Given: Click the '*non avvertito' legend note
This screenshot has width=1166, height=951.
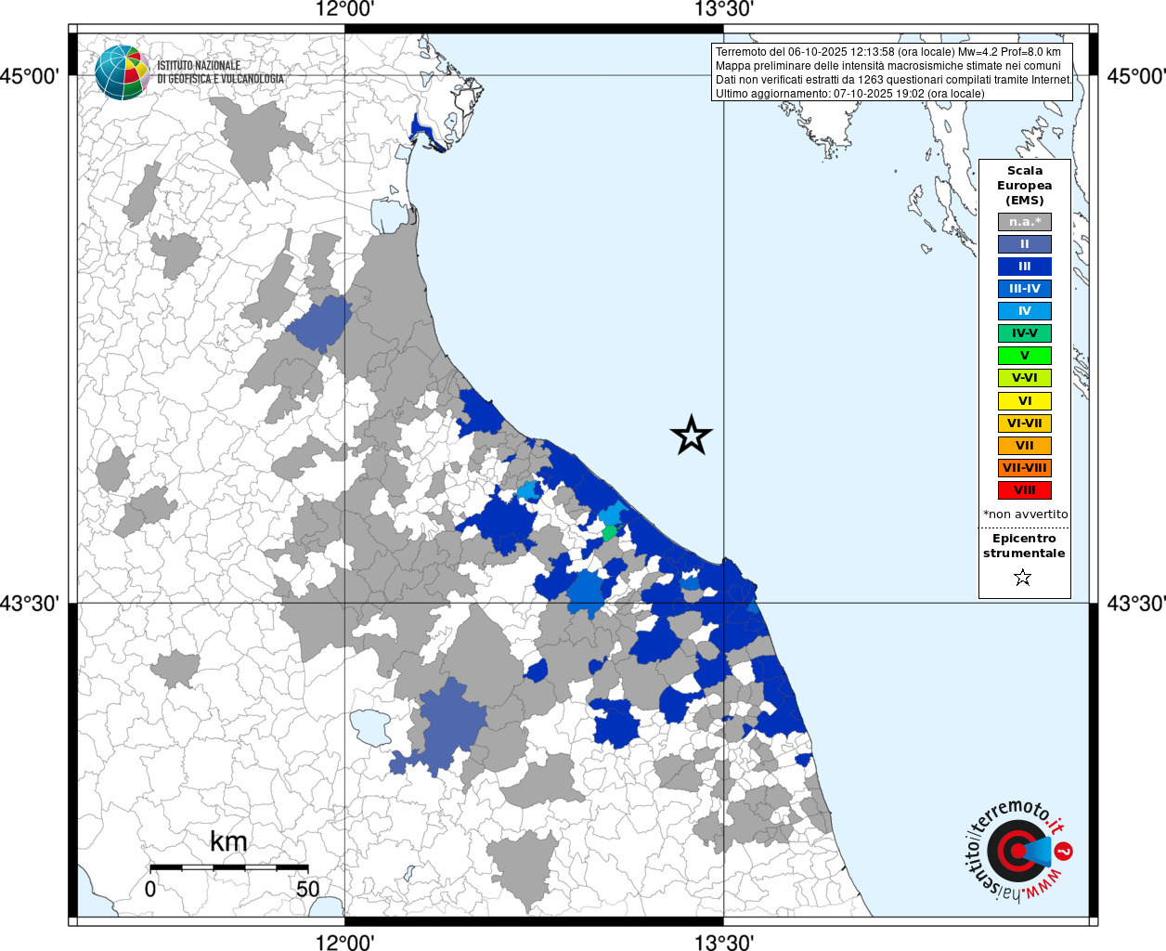Looking at the screenshot, I should click(x=1025, y=514).
